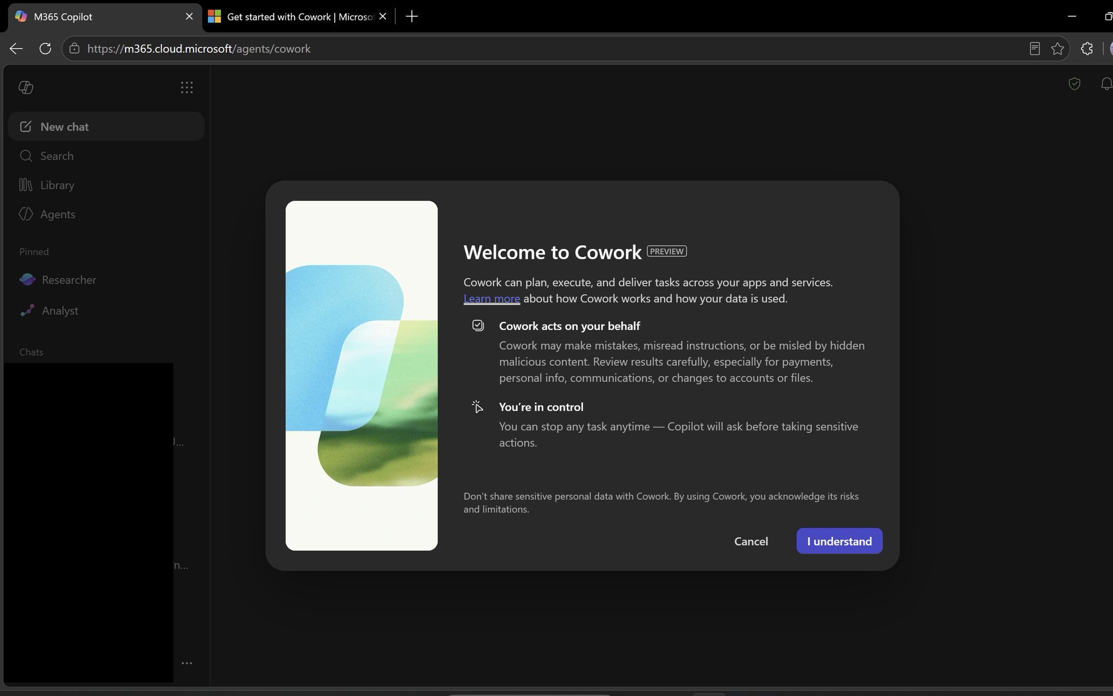The image size is (1113, 696).
Task: Close the Get started with Cowork tab
Action: 383,16
